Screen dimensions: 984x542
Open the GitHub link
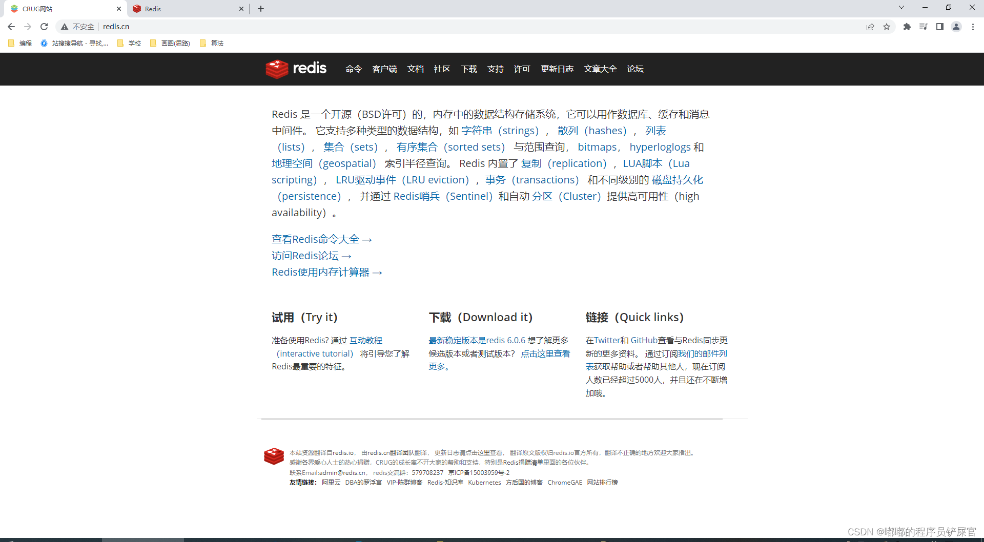click(x=644, y=340)
